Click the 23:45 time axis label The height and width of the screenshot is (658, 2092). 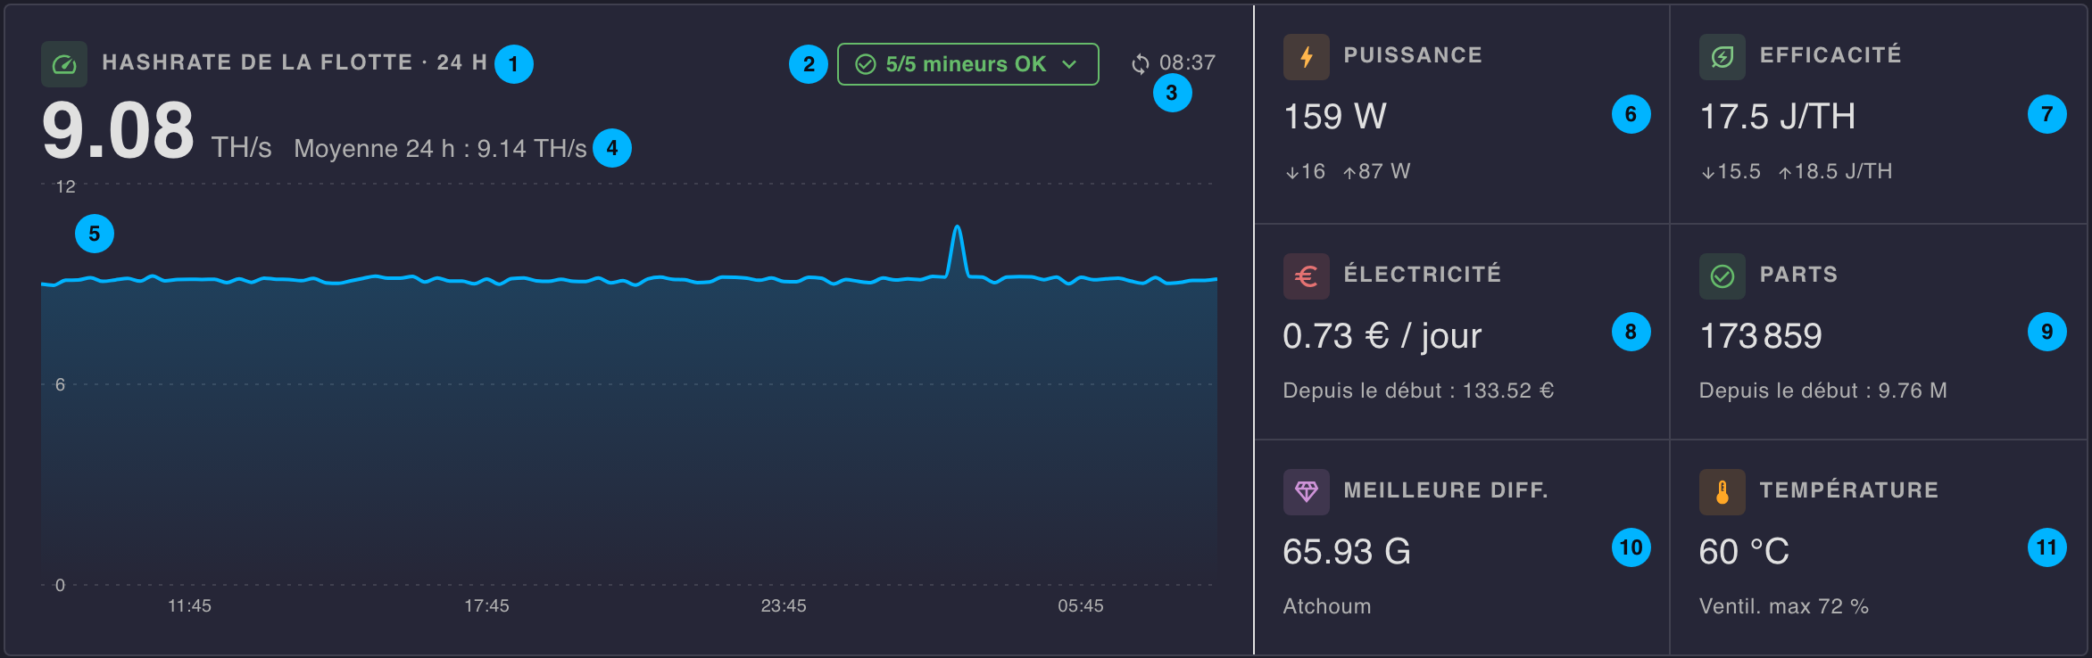[x=784, y=606]
